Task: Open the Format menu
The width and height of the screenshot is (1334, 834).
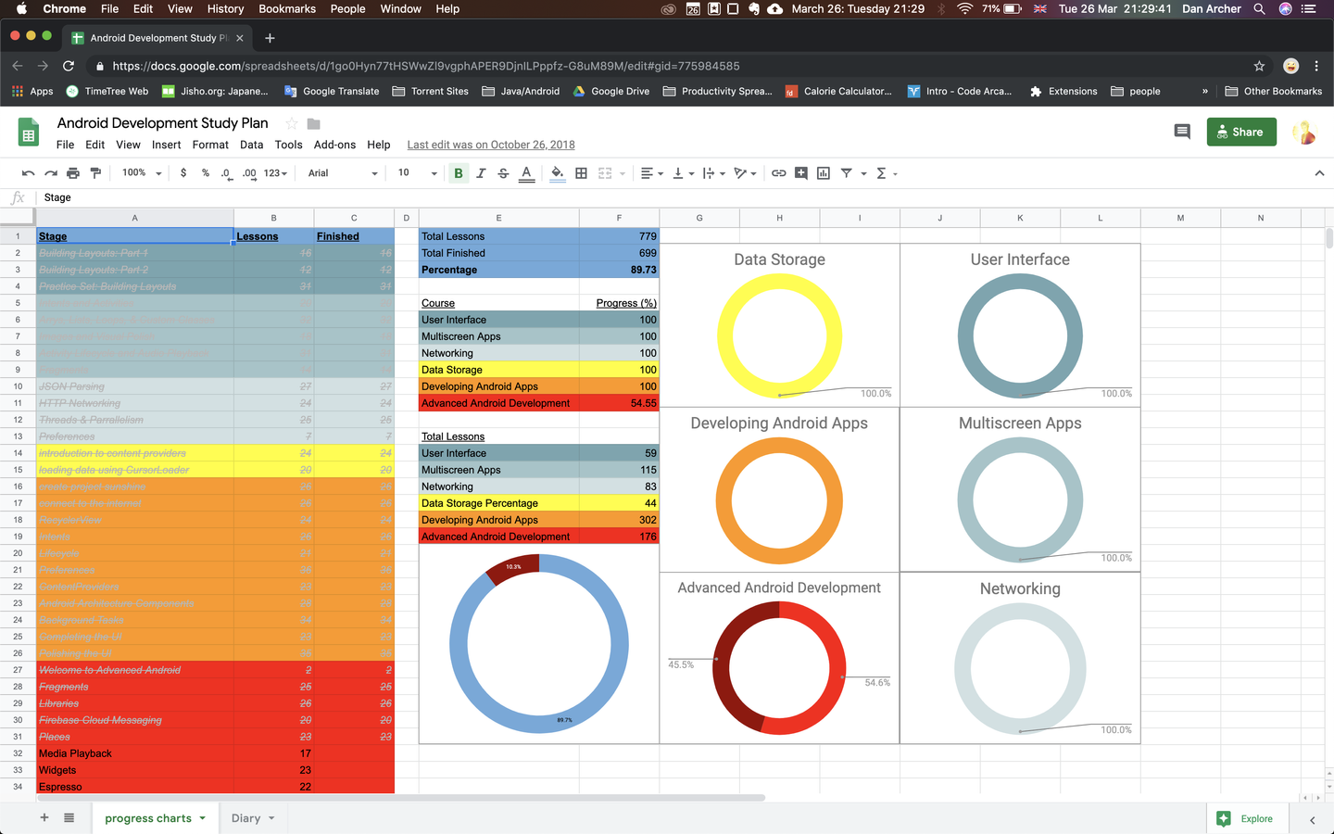Action: tap(210, 145)
